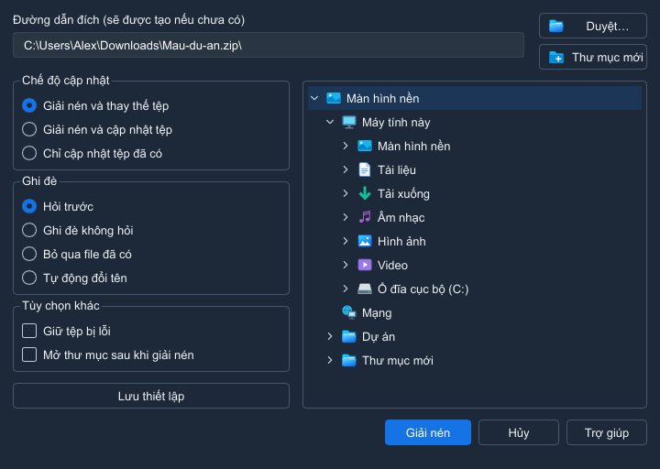The height and width of the screenshot is (469, 660).
Task: Click Lưu thiết lập button
Action: click(151, 396)
